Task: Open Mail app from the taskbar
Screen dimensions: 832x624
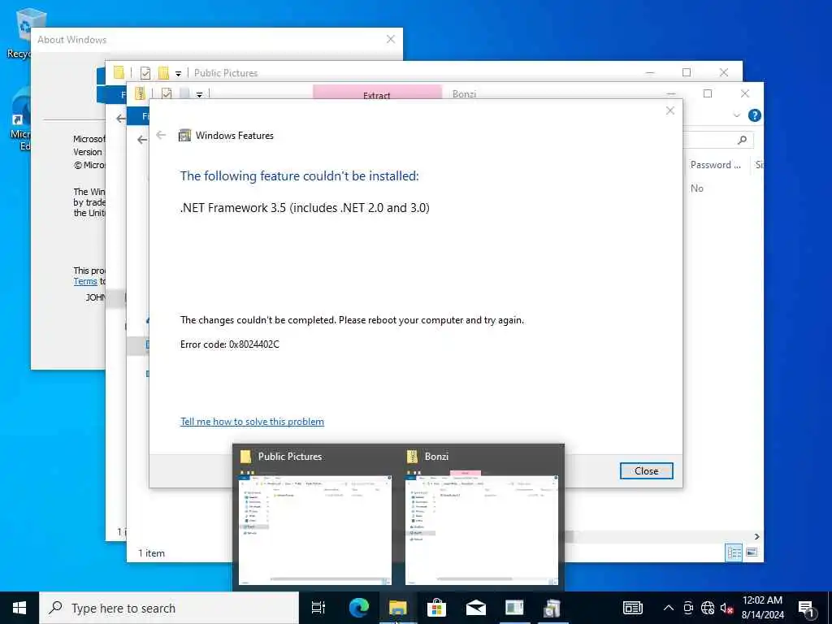Action: pos(475,608)
